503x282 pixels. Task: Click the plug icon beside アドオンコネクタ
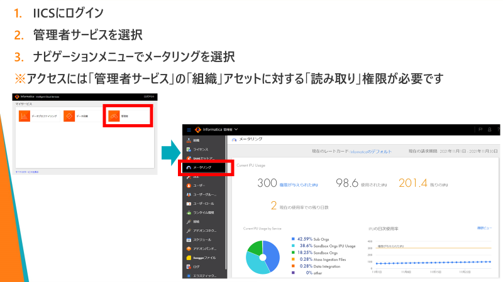point(189,231)
